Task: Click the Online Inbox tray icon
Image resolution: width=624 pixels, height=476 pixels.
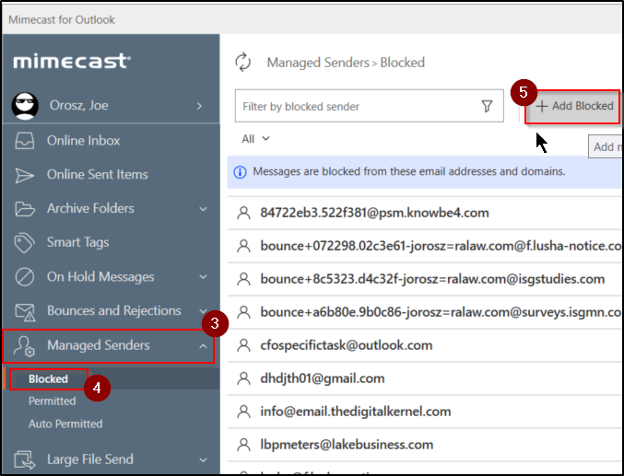Action: [x=28, y=141]
